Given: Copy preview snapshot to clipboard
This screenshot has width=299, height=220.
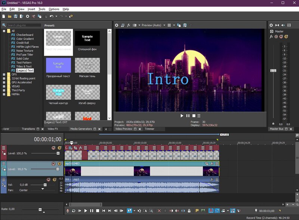Looking at the screenshot, I should click(x=179, y=25).
